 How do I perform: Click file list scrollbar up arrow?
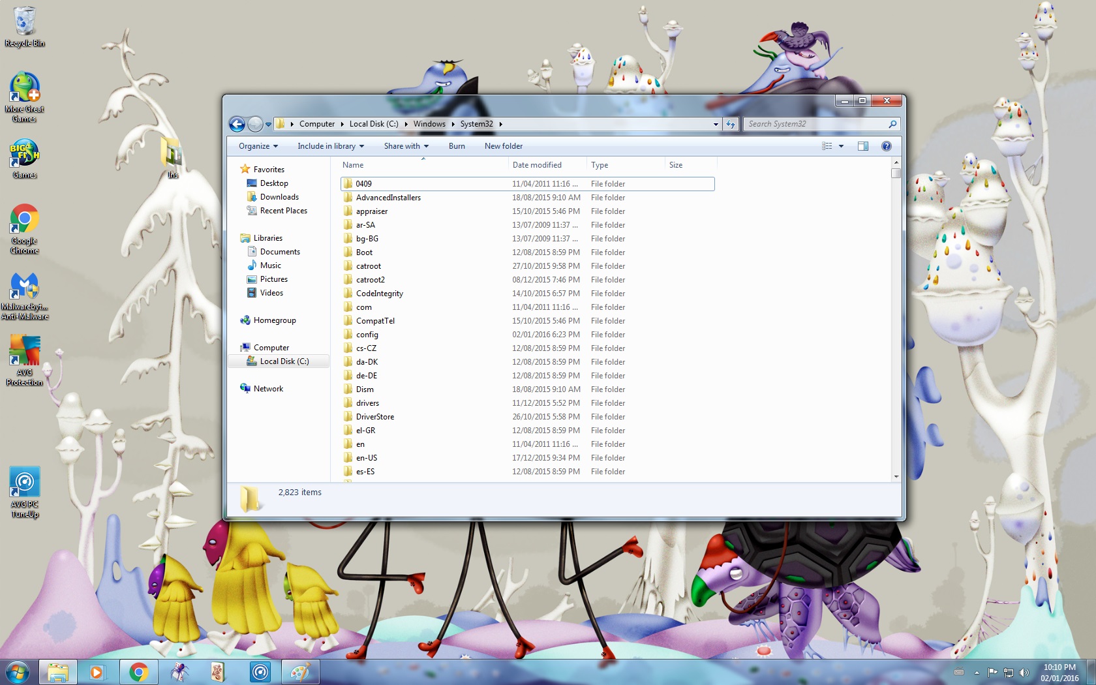click(896, 162)
